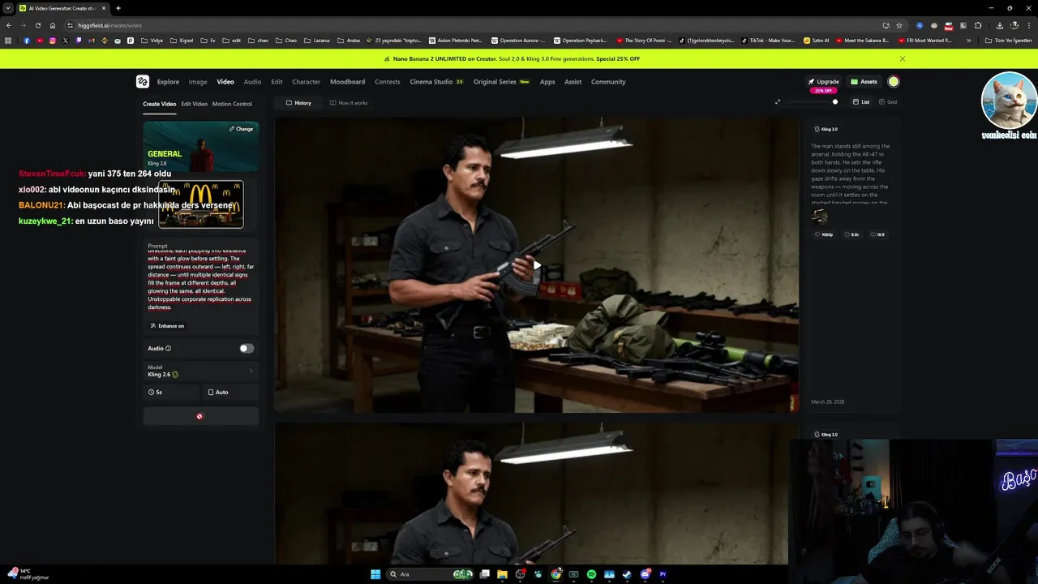Go to browser home page
The image size is (1038, 584).
pos(53,25)
